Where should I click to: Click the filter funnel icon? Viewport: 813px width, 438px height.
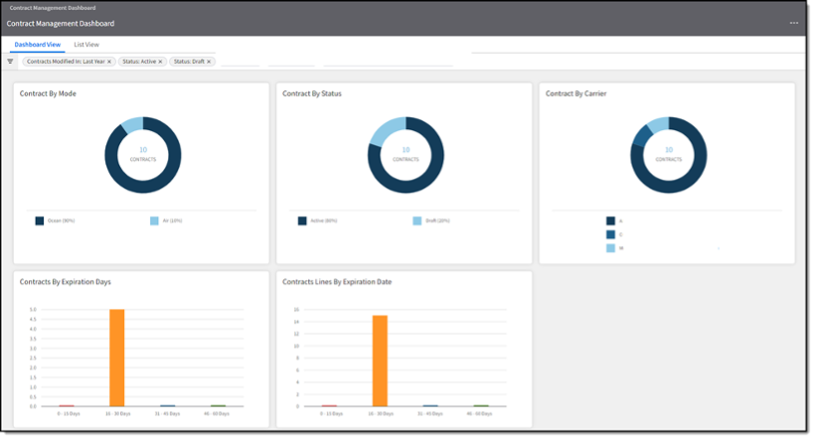coord(10,62)
